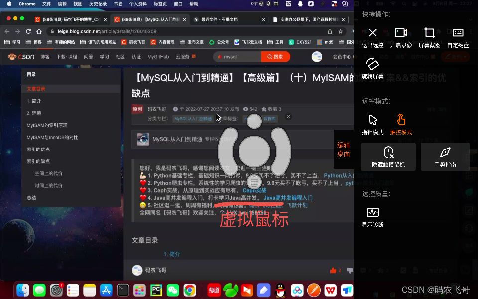The height and width of the screenshot is (299, 478).
Task: Open App Store in the dock
Action: pos(106,290)
